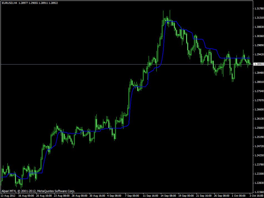Click the 4 Sep 08:00 time label
The width and height of the screenshot is (264, 198).
point(114,196)
